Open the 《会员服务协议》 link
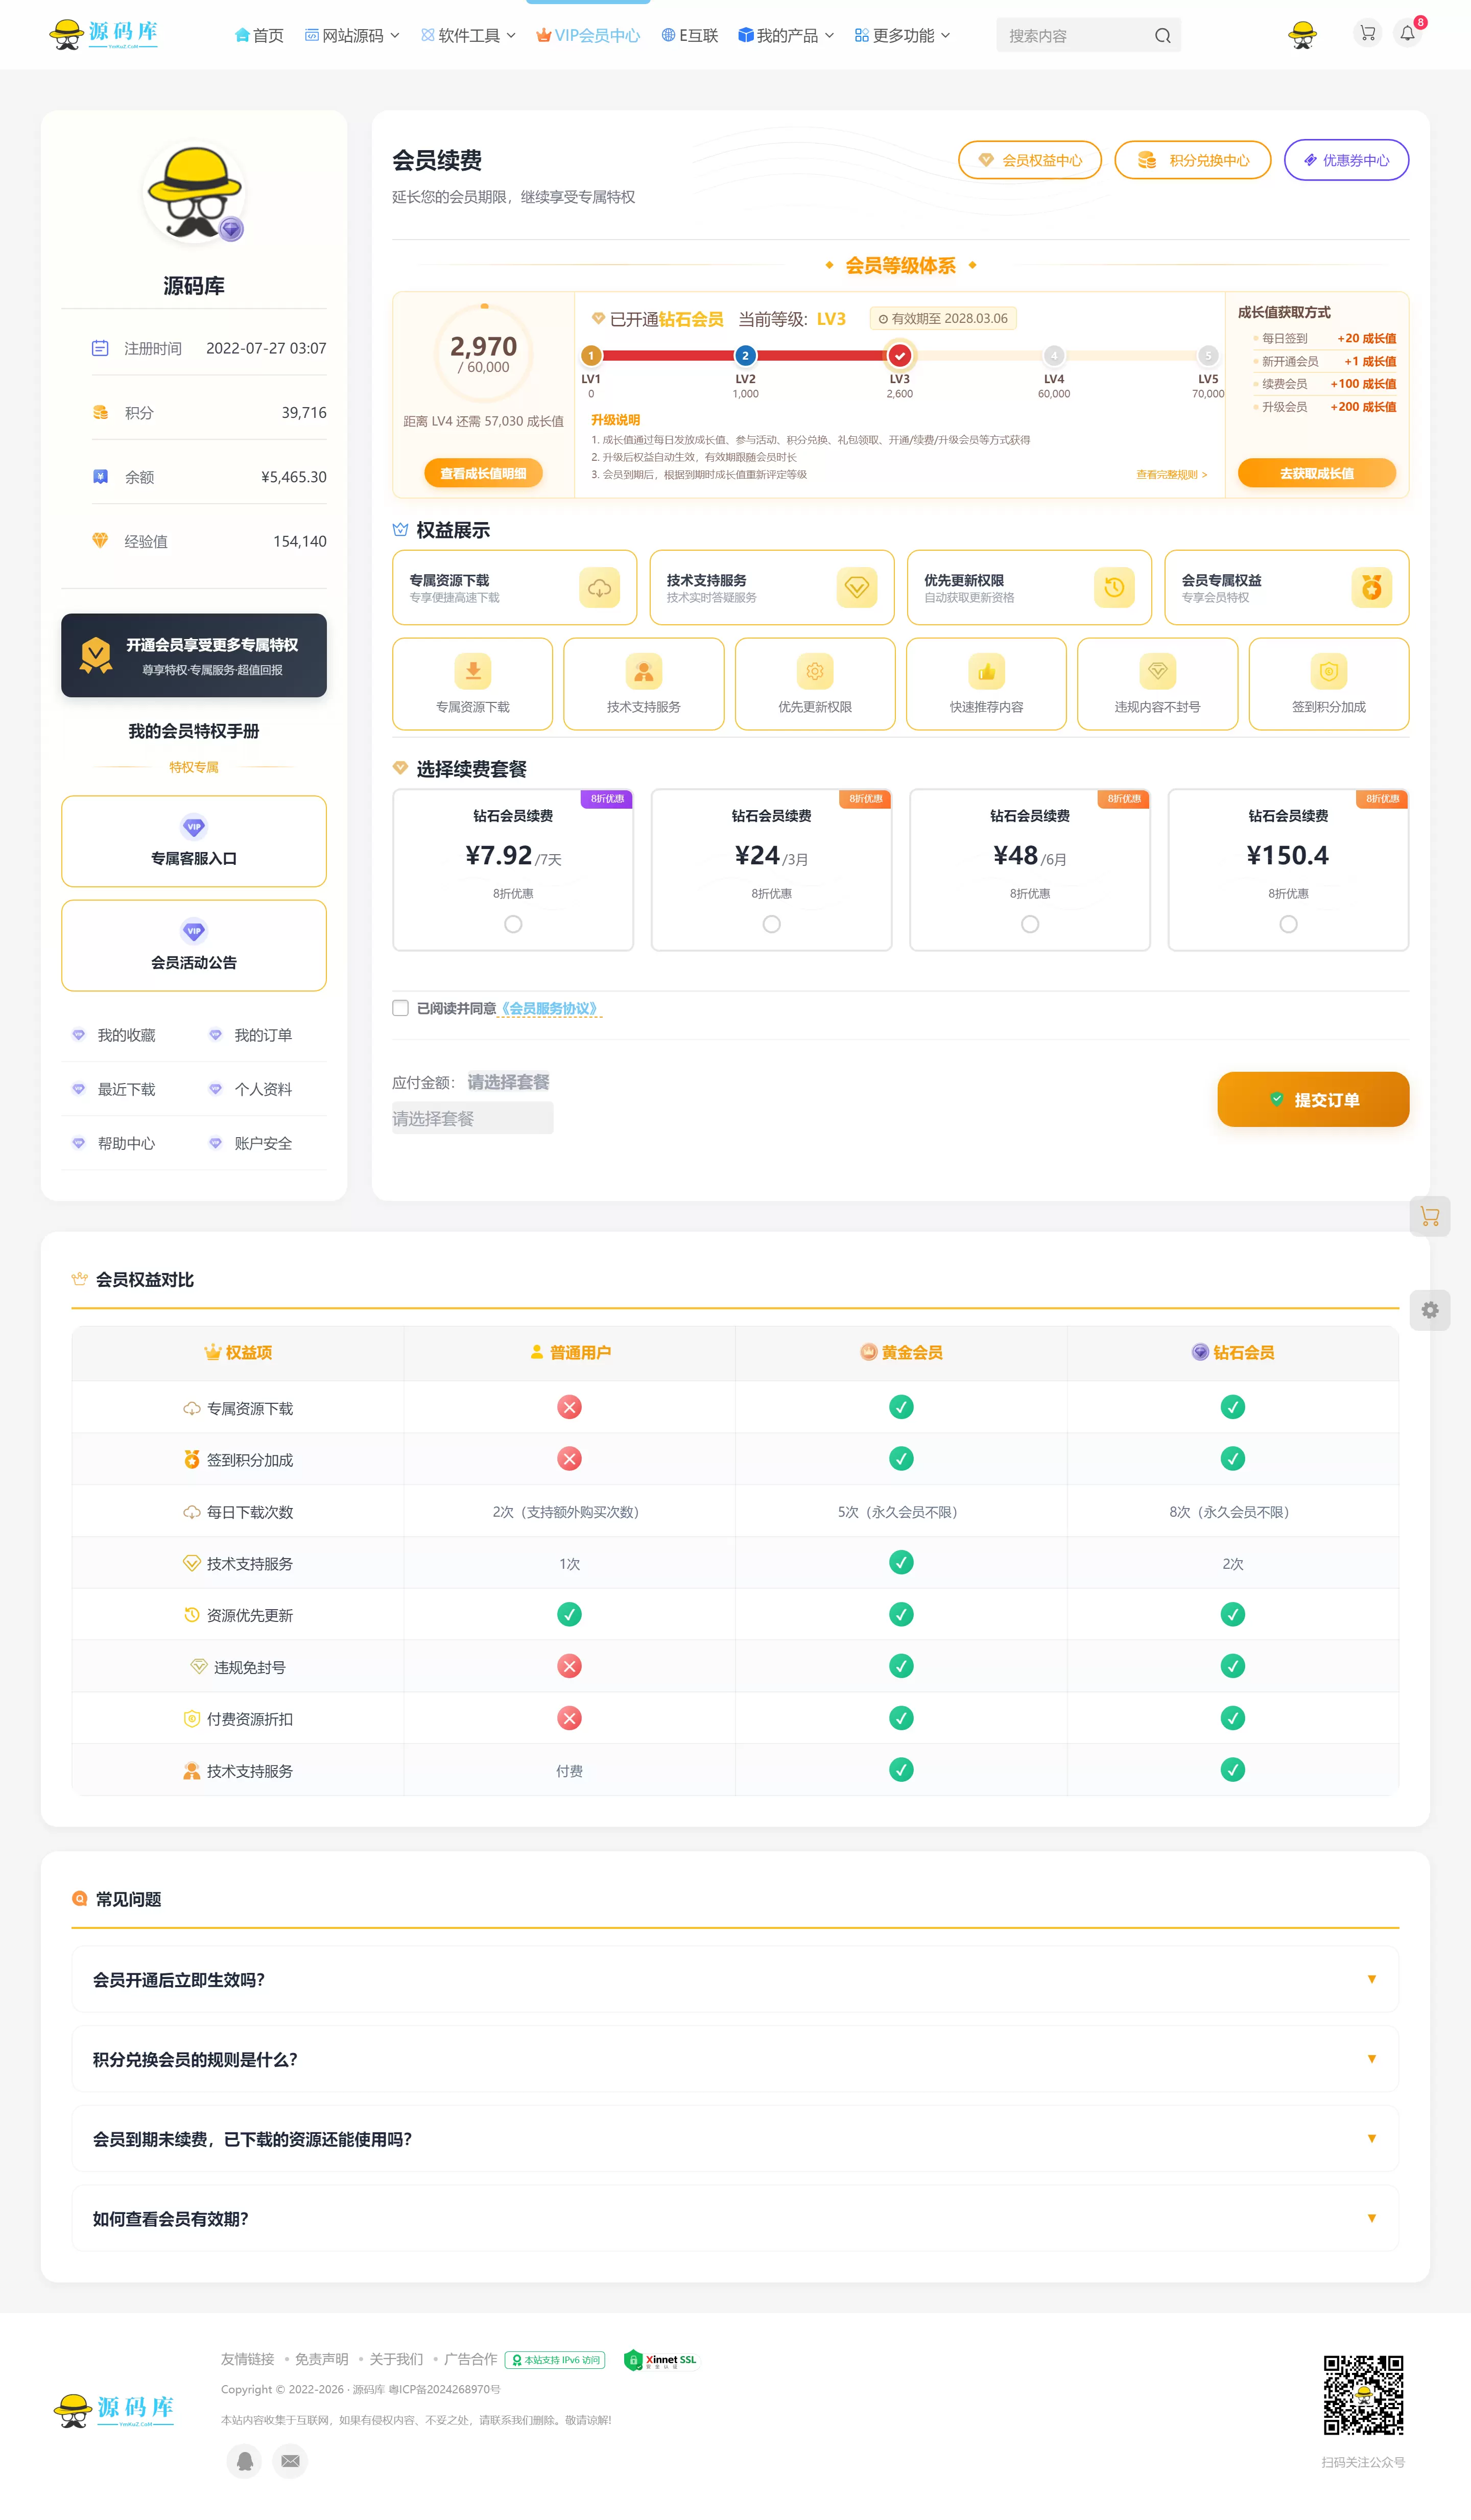 tap(549, 1008)
